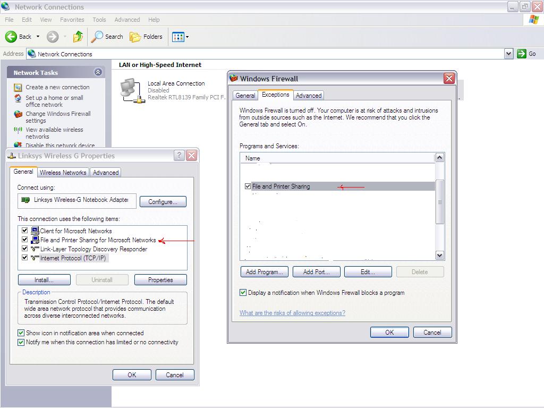Expand the address bar dropdown
Viewport: 544px width, 408px height.
(x=508, y=54)
